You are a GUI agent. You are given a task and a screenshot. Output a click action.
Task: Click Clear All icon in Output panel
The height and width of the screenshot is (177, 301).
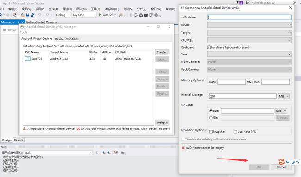point(116,153)
